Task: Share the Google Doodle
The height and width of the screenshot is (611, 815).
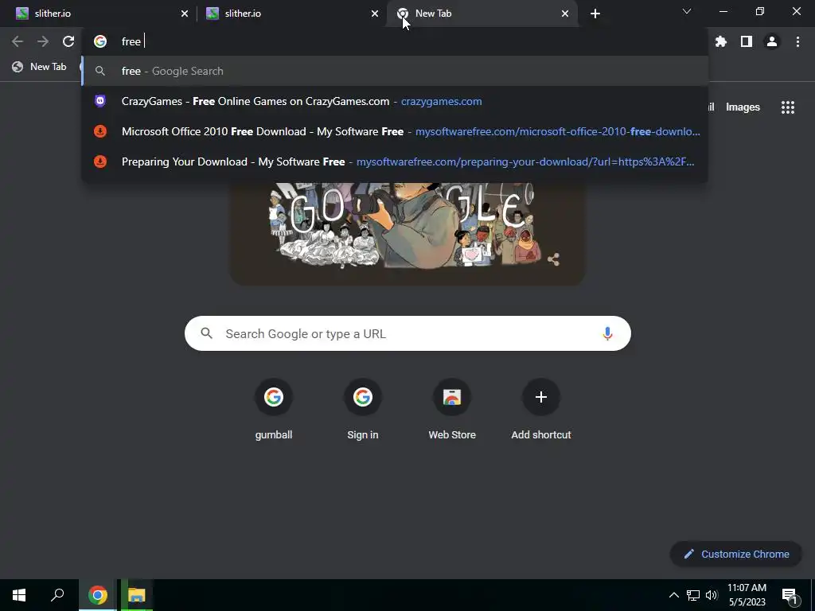Action: (x=553, y=259)
